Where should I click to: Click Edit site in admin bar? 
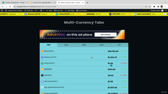pyautogui.click(x=29, y=10)
